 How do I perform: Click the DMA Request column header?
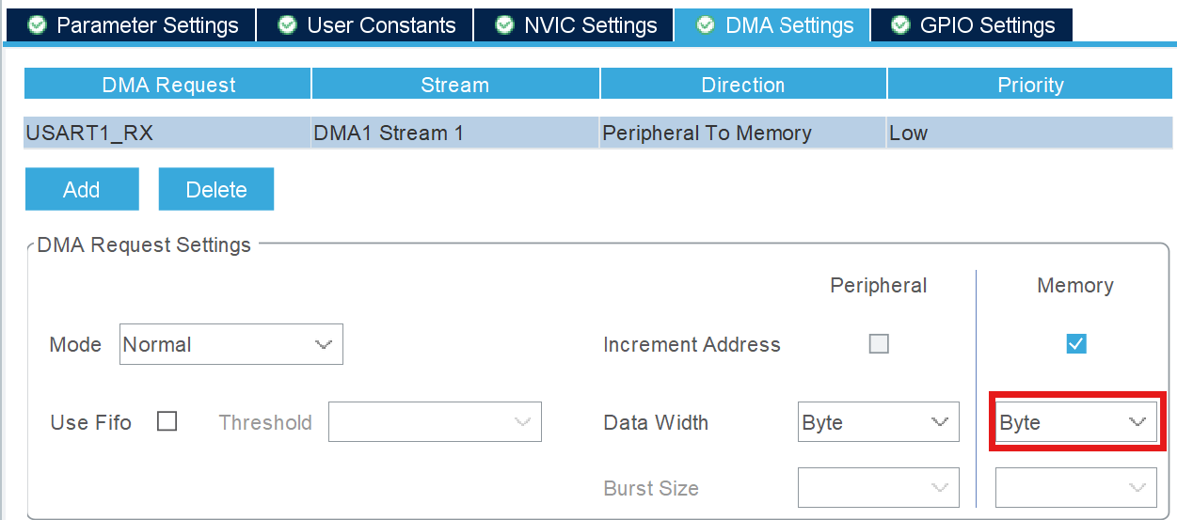click(x=167, y=84)
